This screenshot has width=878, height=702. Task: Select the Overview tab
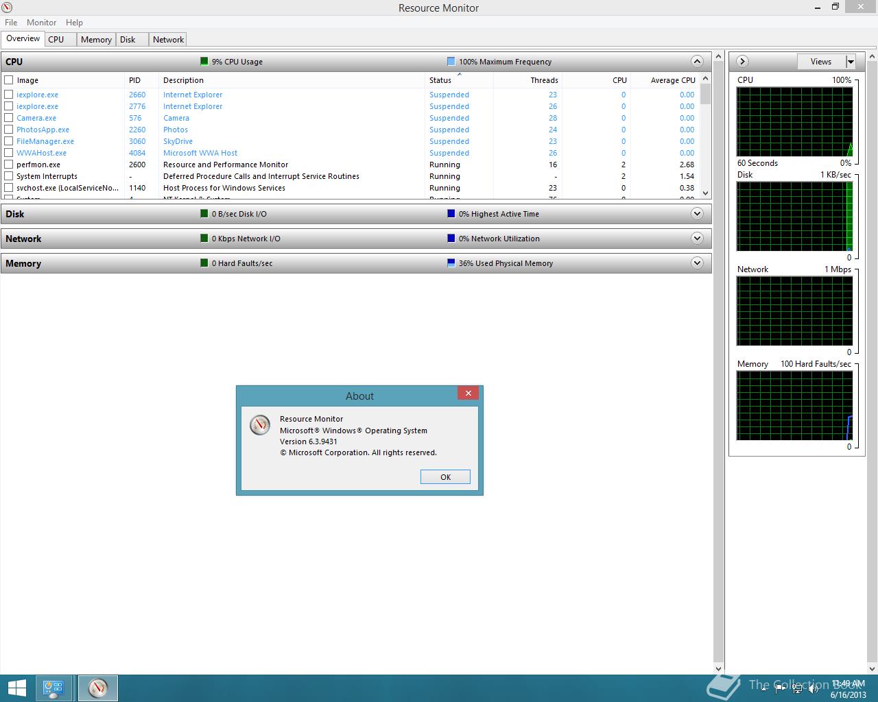(x=23, y=38)
